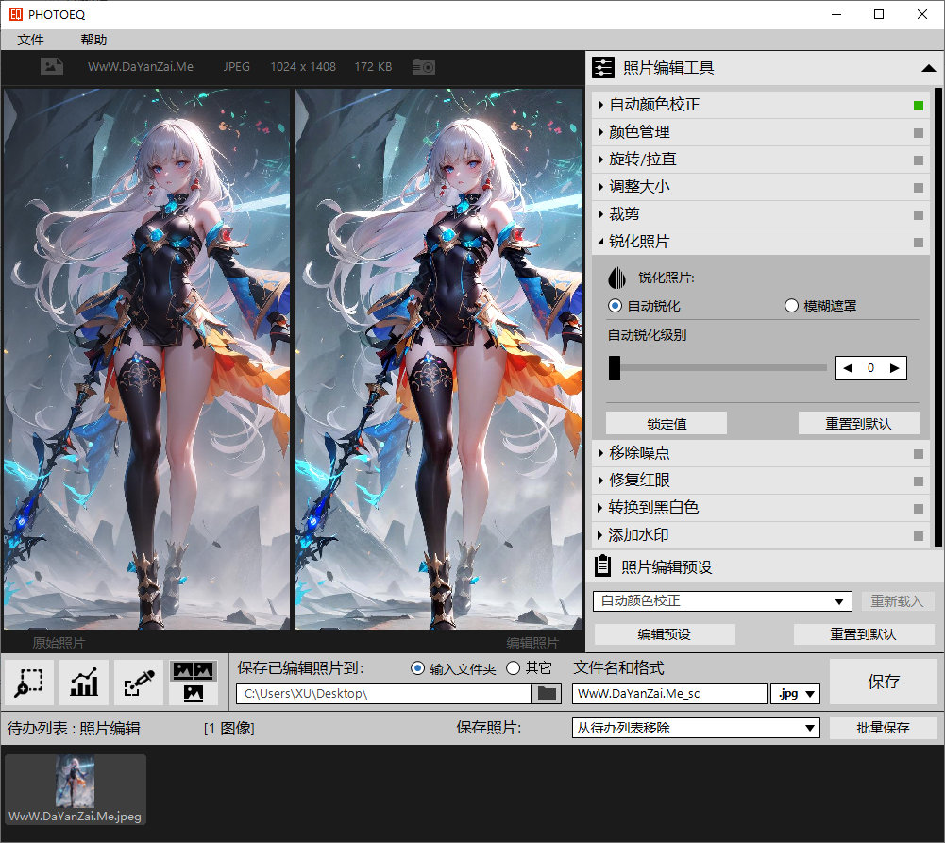Image resolution: width=945 pixels, height=843 pixels.
Task: Open the histogram chart icon
Action: tap(84, 683)
